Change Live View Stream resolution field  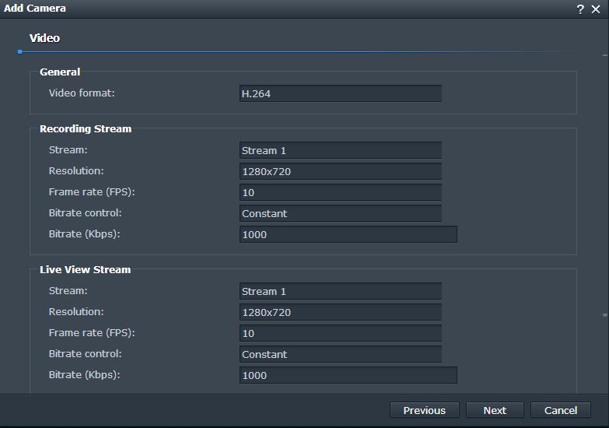[x=340, y=312]
